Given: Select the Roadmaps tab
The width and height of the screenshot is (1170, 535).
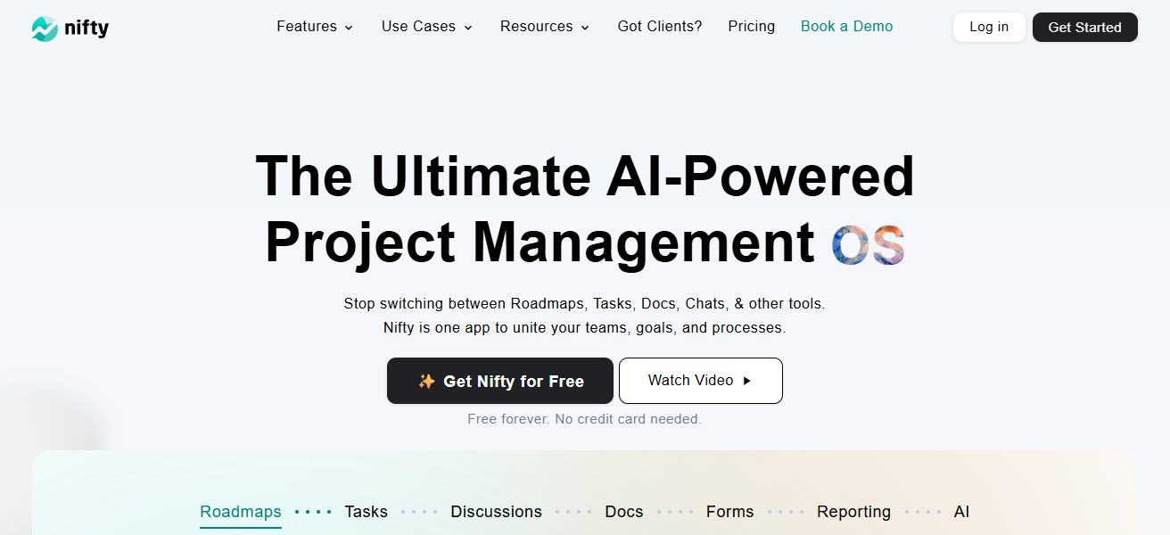Looking at the screenshot, I should [241, 512].
